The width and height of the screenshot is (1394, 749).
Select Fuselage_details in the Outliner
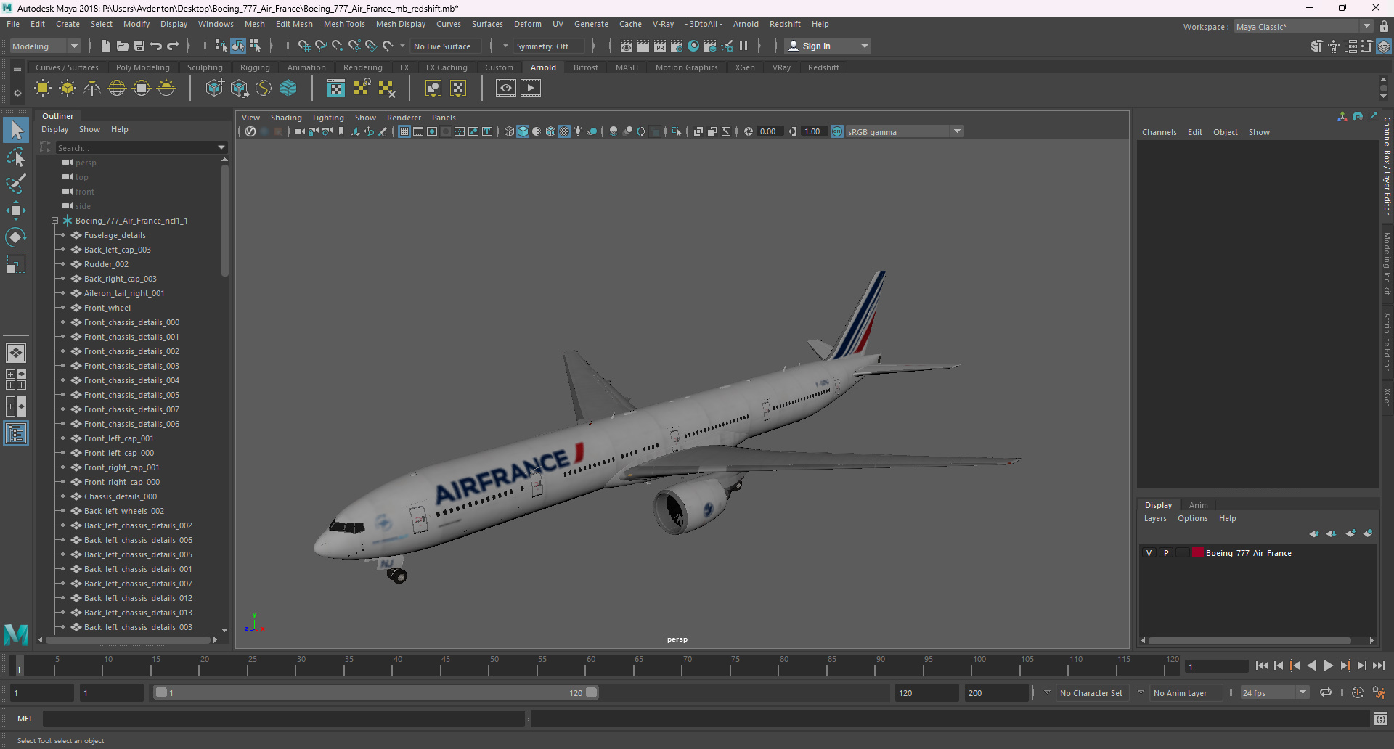(115, 235)
